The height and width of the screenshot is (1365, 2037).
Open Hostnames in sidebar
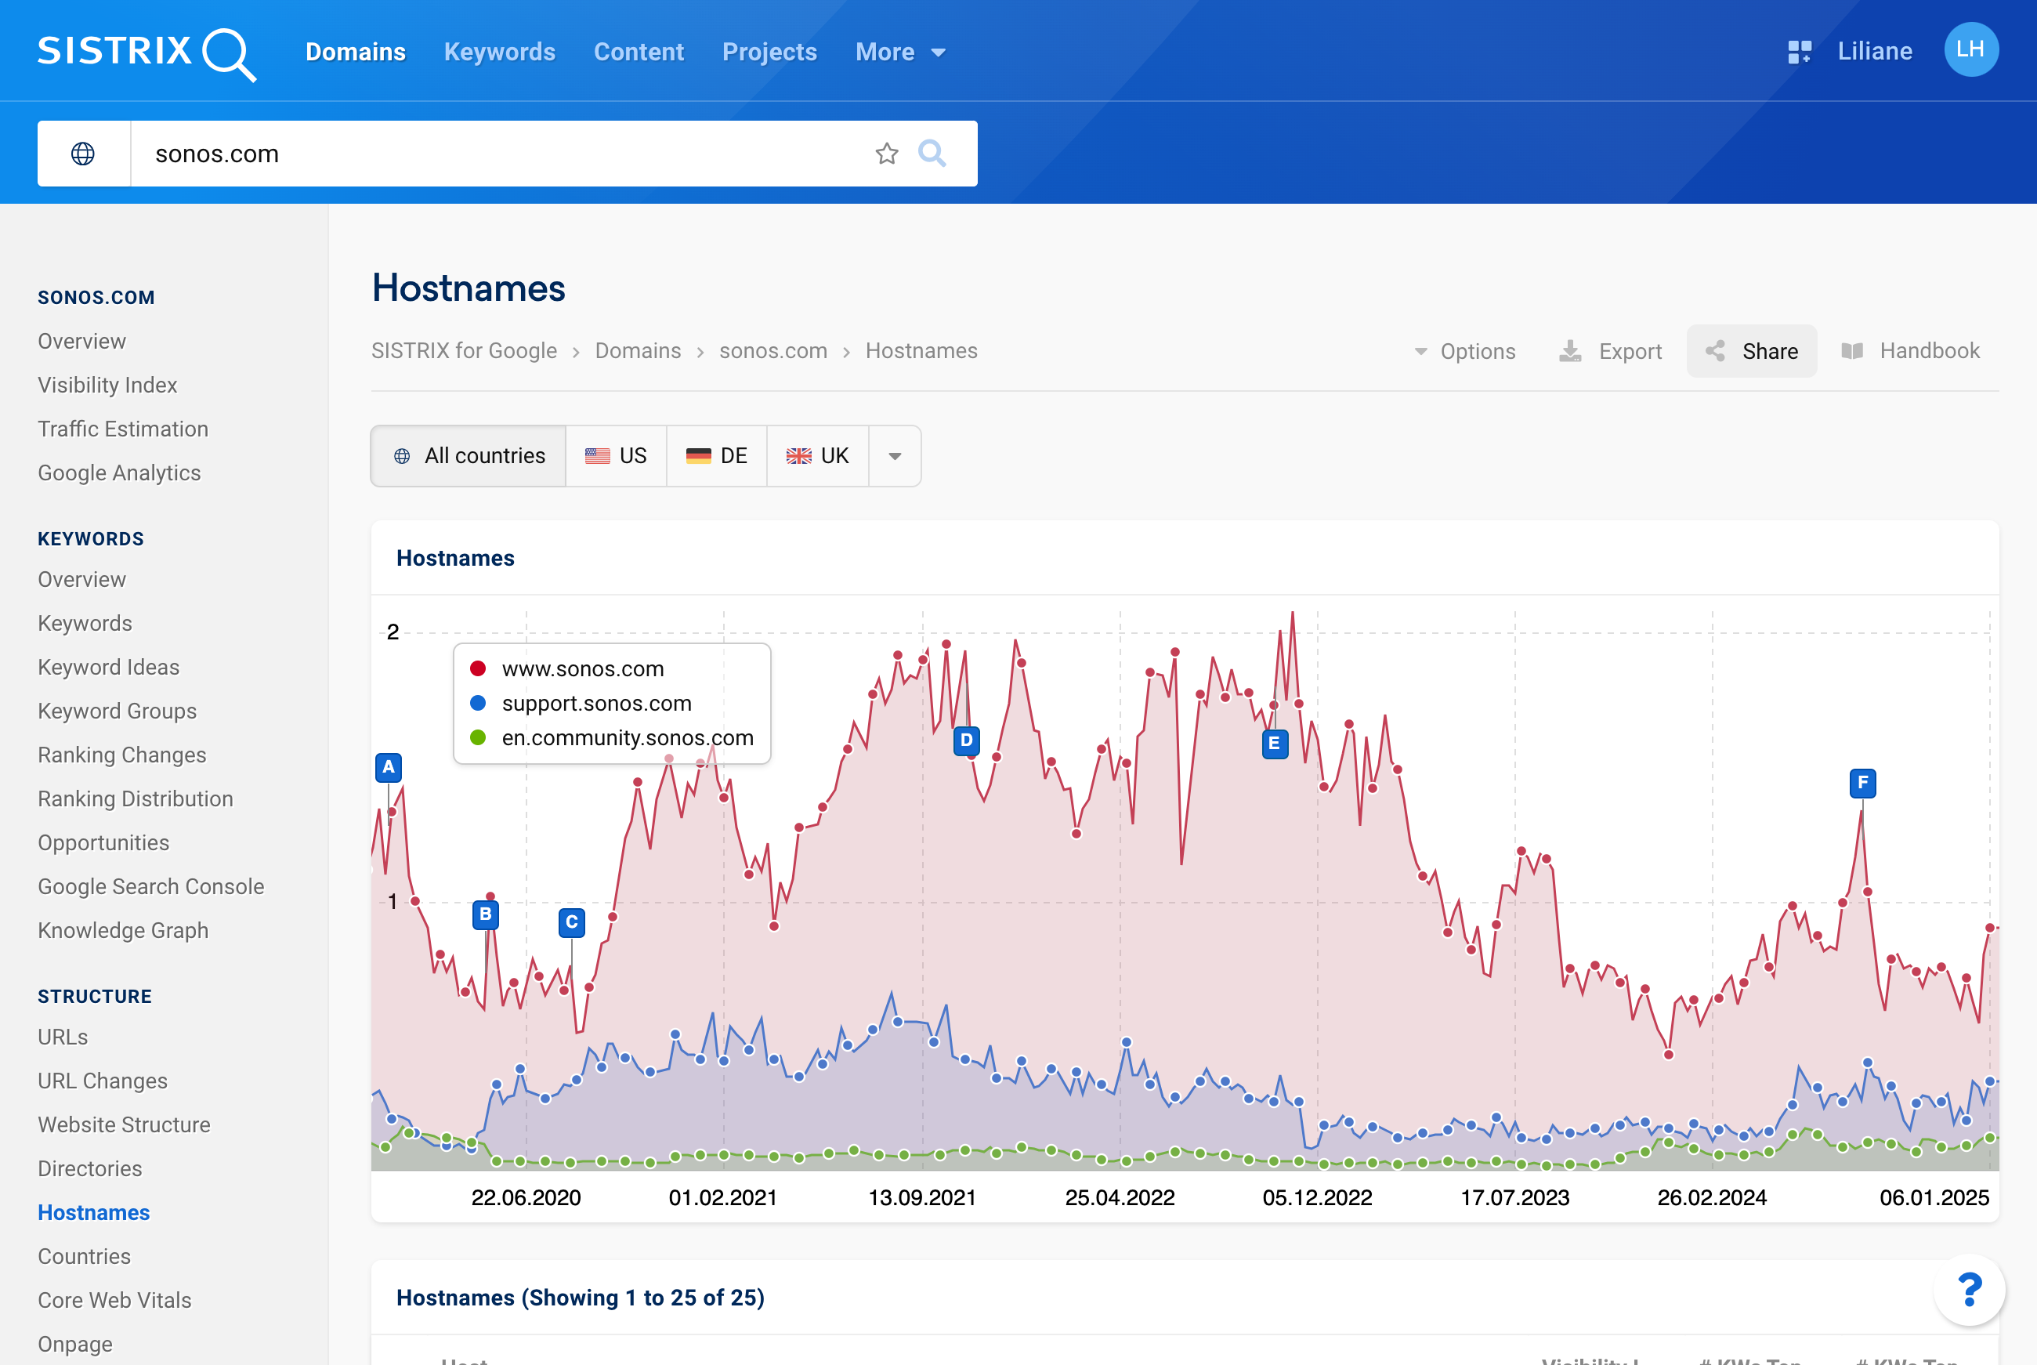93,1213
